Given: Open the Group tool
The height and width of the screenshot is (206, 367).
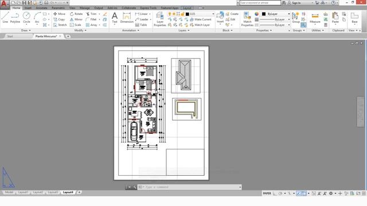Looking at the screenshot, I should (296, 18).
